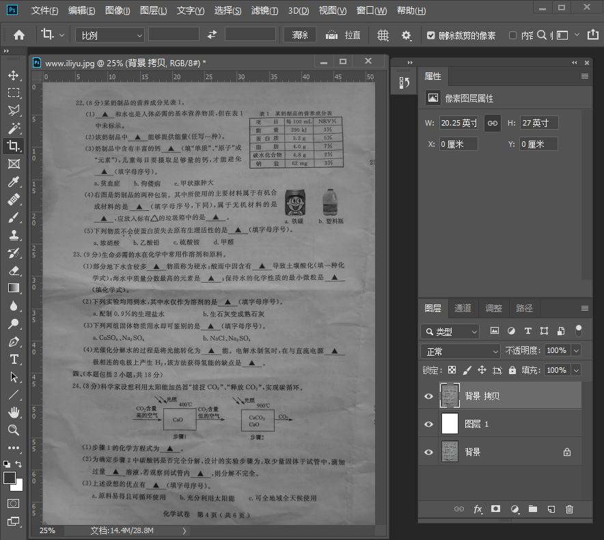Image resolution: width=604 pixels, height=540 pixels.
Task: Toggle lock all for layer
Action: pos(512,370)
